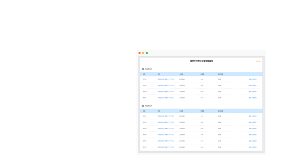View contract flow for the lower table's last row
This screenshot has height=160, width=295.
click(253, 147)
